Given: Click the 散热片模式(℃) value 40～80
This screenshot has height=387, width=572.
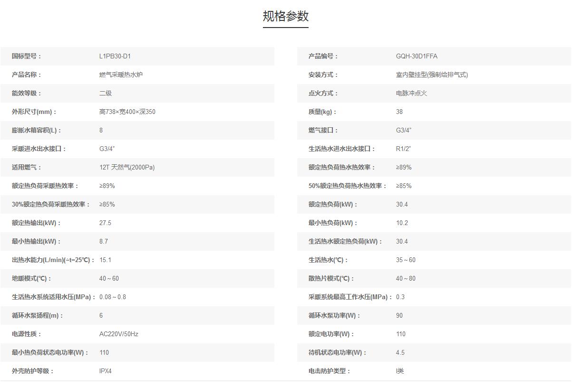Looking at the screenshot, I should tap(406, 278).
